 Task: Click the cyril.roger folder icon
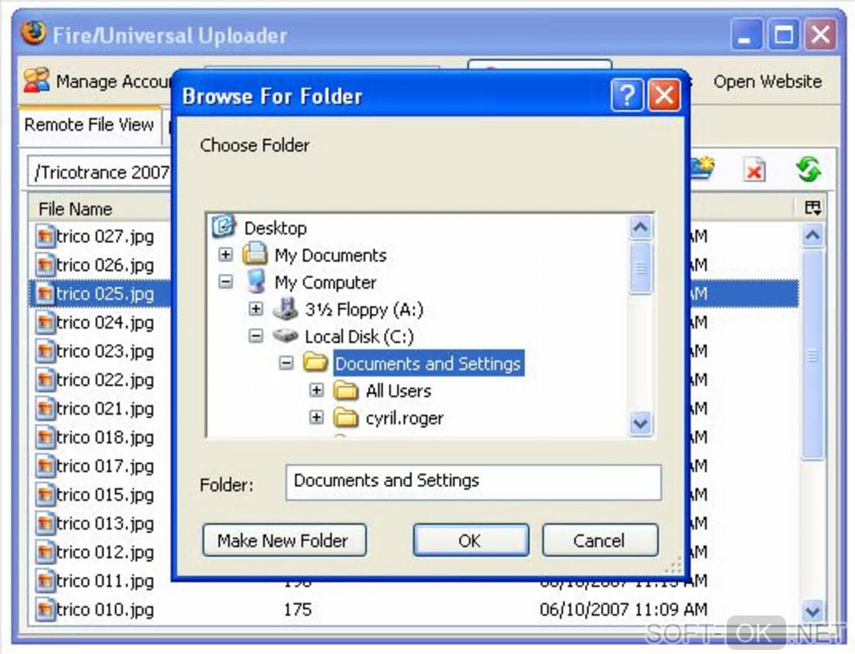click(345, 418)
